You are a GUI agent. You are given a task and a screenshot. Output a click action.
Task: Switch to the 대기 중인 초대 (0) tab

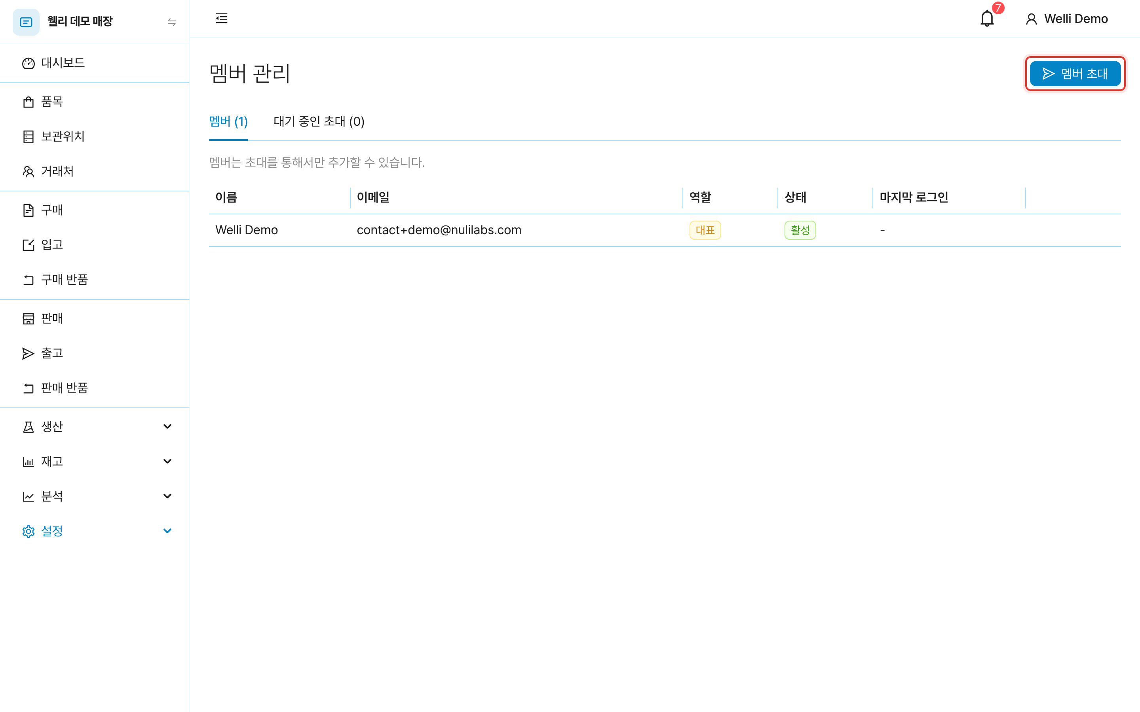319,121
